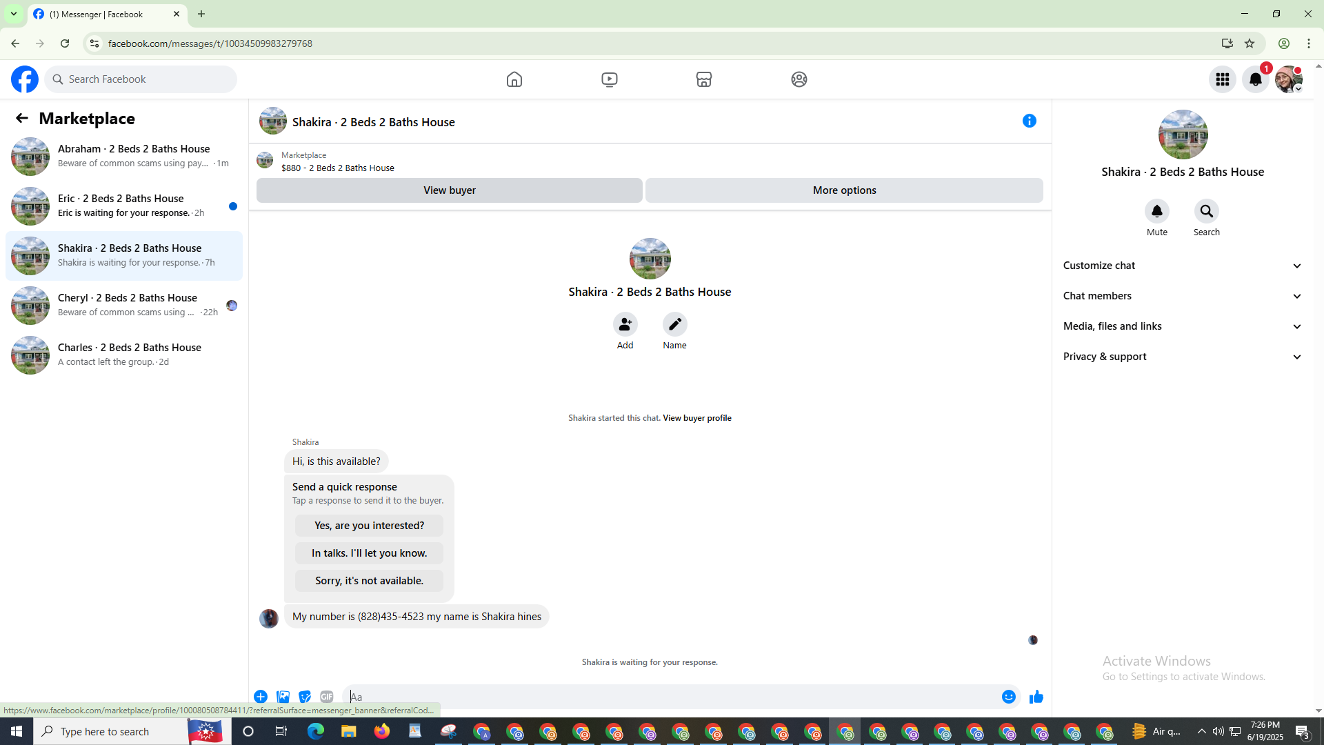Open Firefox from the taskbar
Image resolution: width=1324 pixels, height=745 pixels.
[x=382, y=731]
